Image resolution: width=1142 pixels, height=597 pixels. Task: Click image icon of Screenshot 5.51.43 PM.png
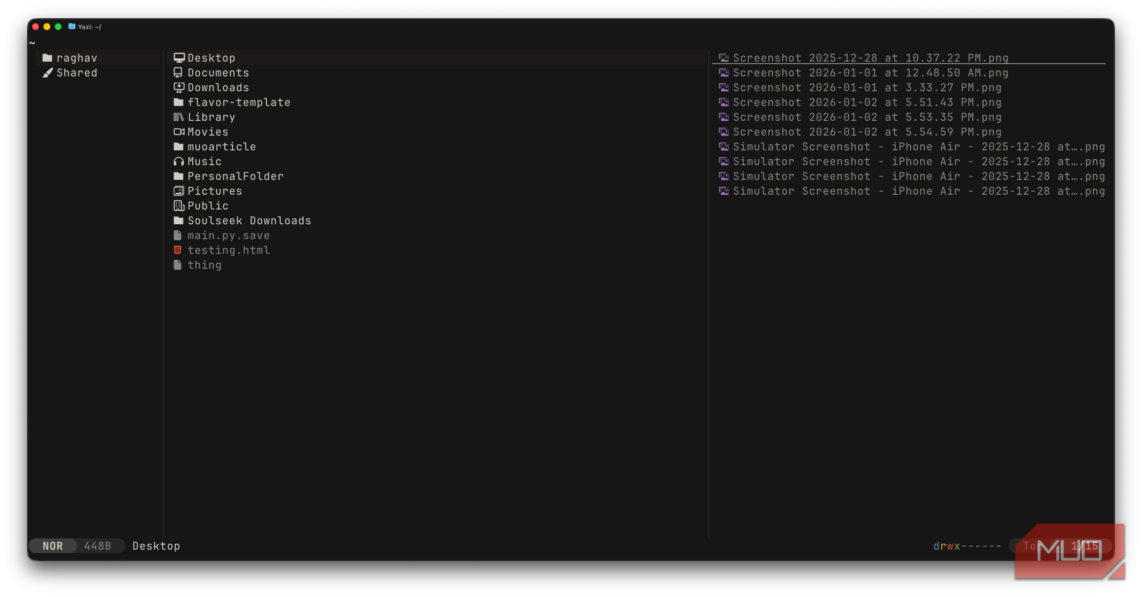click(x=723, y=102)
